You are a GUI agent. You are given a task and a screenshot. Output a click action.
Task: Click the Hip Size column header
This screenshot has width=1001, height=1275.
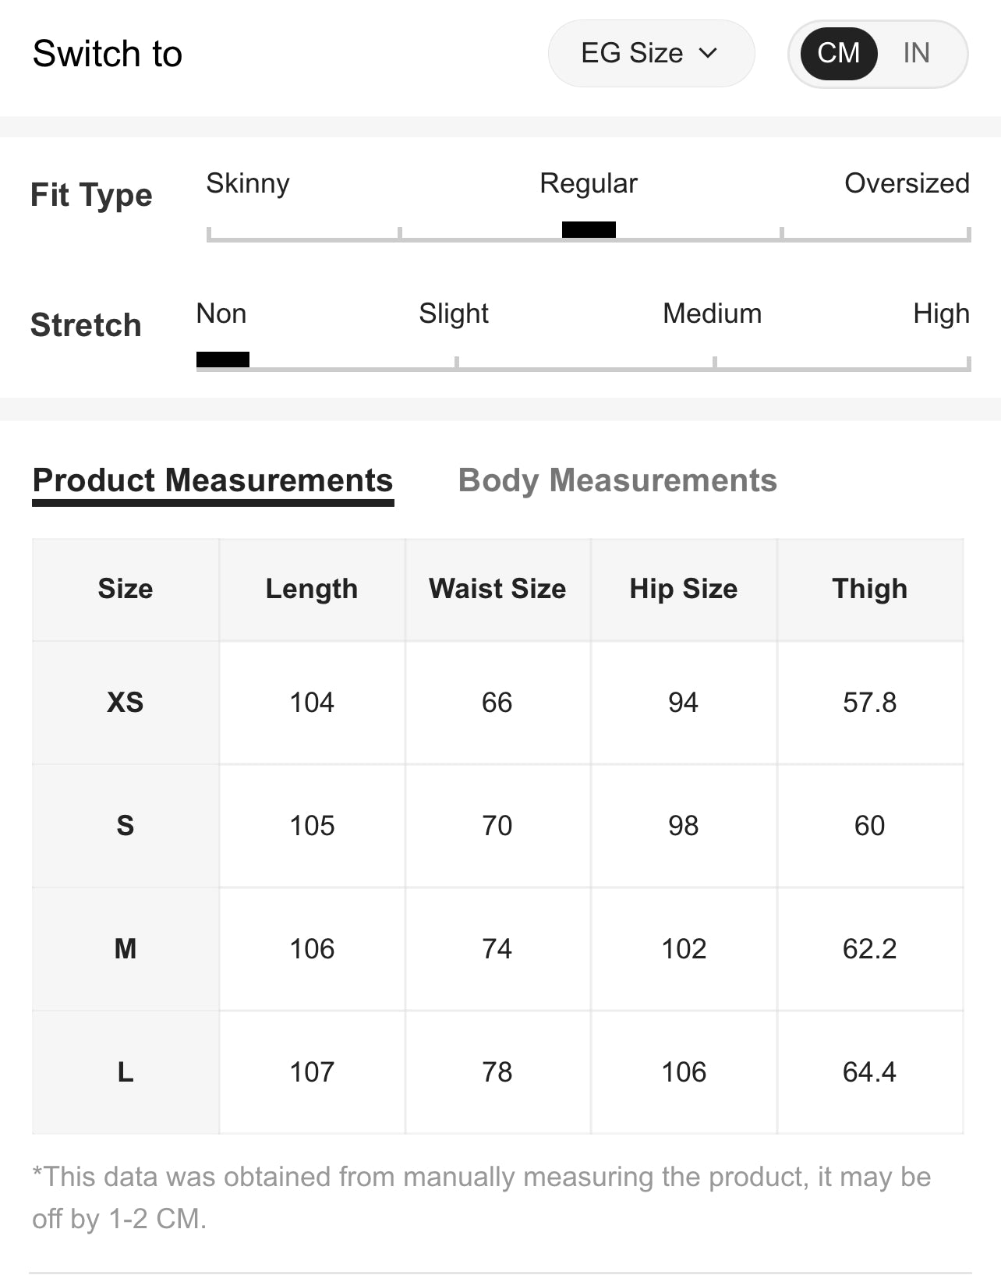[x=683, y=589]
